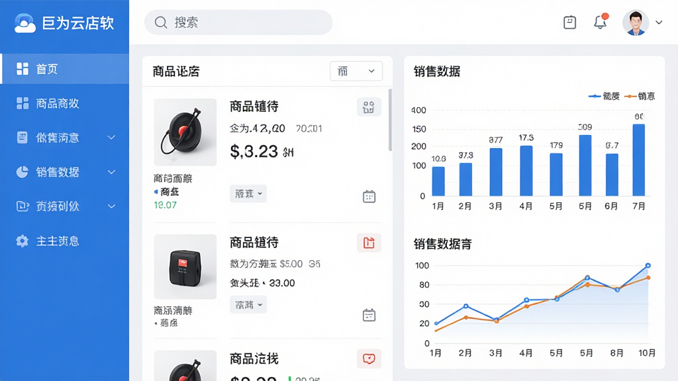
Task: Click the 33.00 price on second product
Action: coord(282,283)
